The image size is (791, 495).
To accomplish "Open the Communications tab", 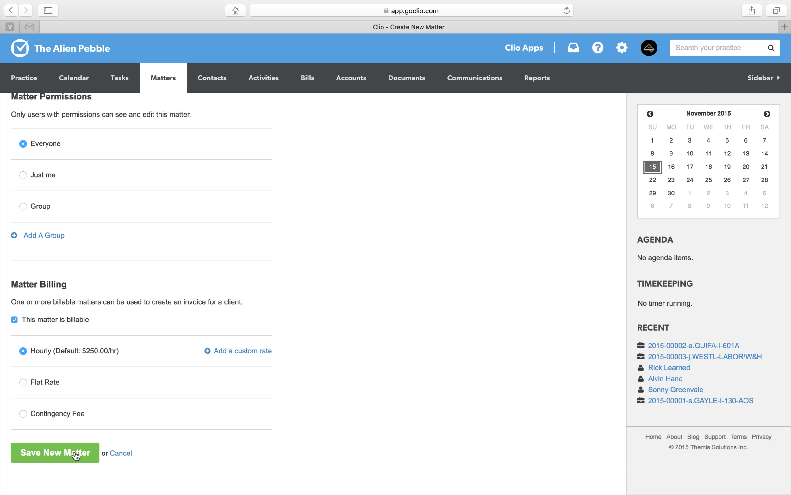I will point(475,78).
